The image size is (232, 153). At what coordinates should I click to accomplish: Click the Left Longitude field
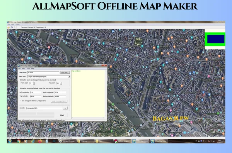[36, 92]
